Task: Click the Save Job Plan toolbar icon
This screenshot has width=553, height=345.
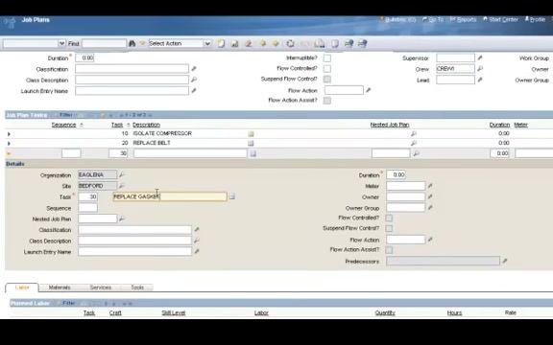Action: click(x=234, y=43)
